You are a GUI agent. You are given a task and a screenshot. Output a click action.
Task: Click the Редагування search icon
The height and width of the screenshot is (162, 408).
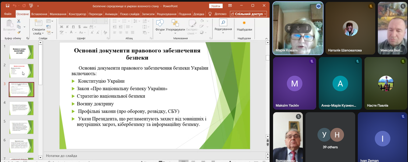(x=223, y=23)
